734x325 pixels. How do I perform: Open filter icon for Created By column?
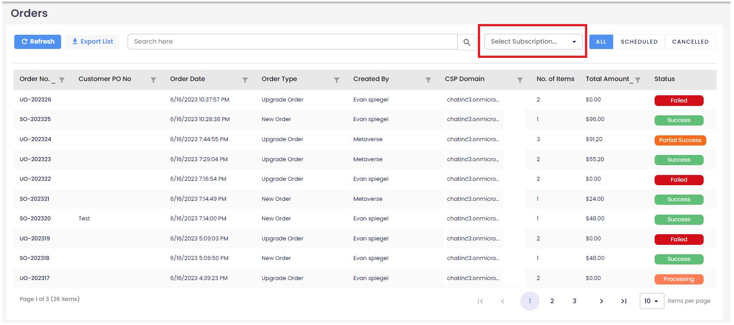click(428, 80)
